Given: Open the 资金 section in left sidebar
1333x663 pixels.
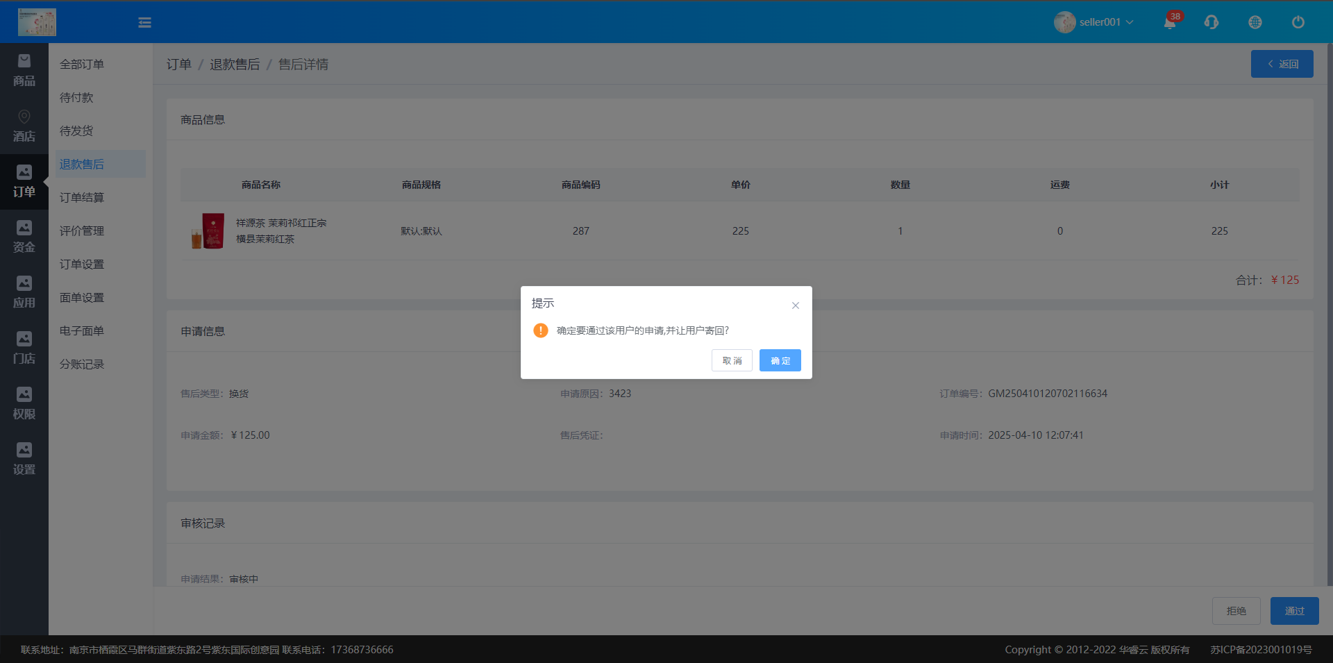Looking at the screenshot, I should tap(24, 237).
